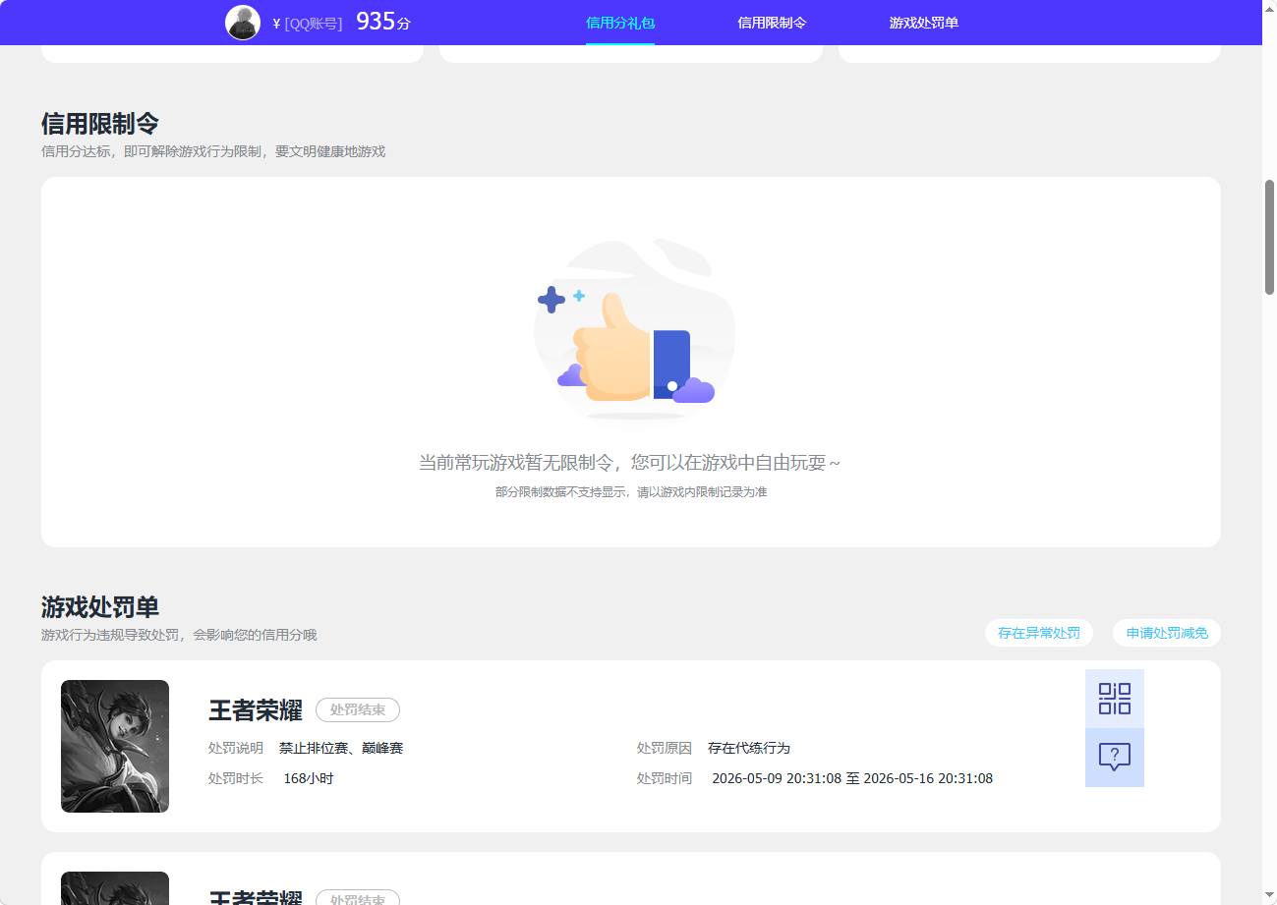Click the 存在代练行为 penalty reason
The width and height of the screenshot is (1277, 905).
(749, 748)
